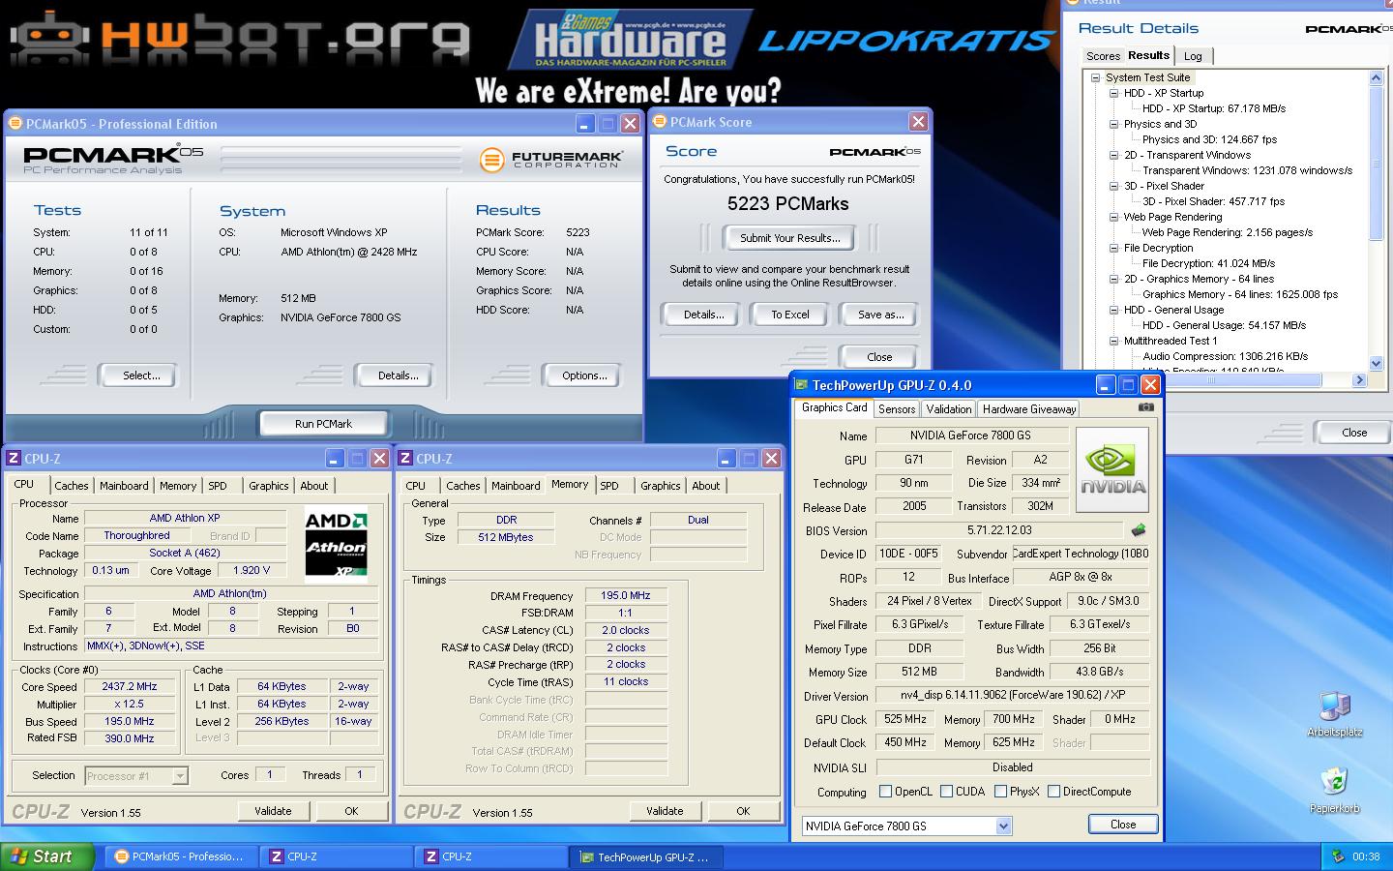The height and width of the screenshot is (871, 1393).
Task: Close the PCMark Score window with X
Action: click(x=918, y=122)
